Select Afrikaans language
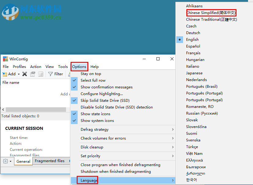The width and height of the screenshot is (253, 185). (x=194, y=6)
